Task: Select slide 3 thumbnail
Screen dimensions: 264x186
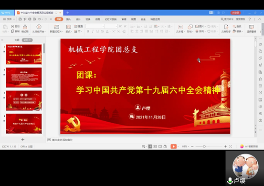Action: pos(24,101)
